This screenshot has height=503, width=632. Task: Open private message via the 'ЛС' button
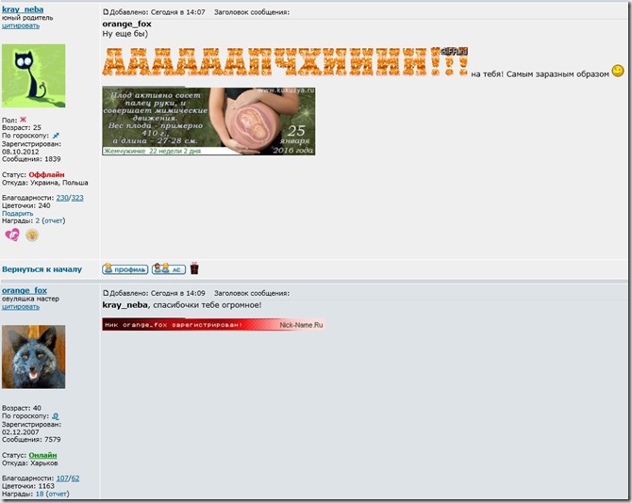(x=168, y=268)
